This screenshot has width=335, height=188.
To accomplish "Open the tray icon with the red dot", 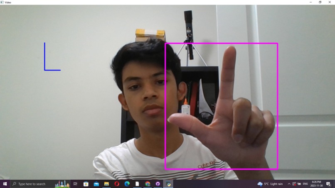I will point(294,184).
